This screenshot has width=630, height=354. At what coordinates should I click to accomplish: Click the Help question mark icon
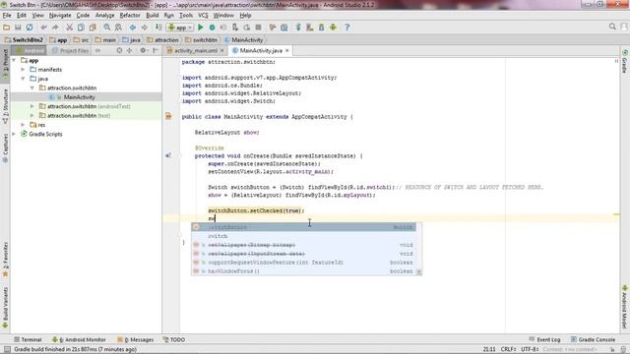[x=347, y=28]
